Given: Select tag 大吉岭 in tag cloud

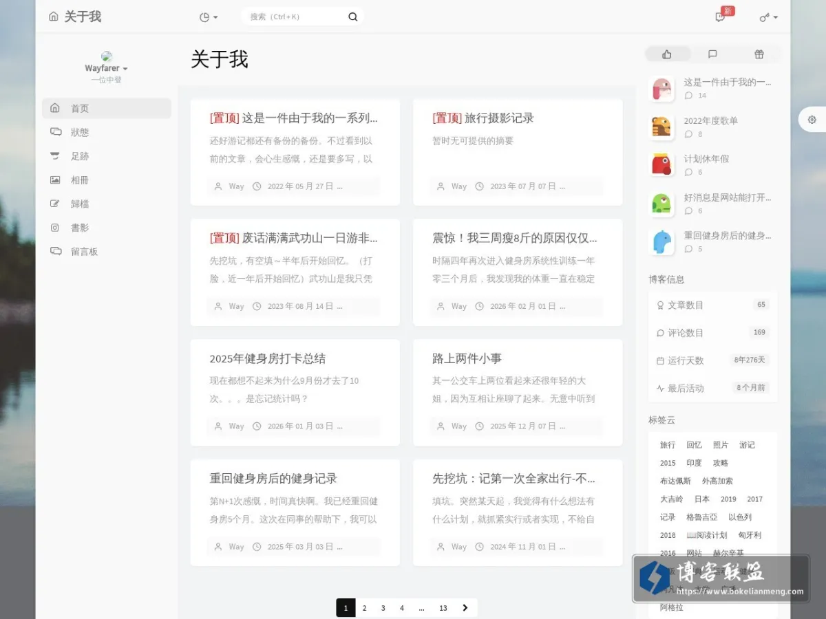Looking at the screenshot, I should (672, 499).
